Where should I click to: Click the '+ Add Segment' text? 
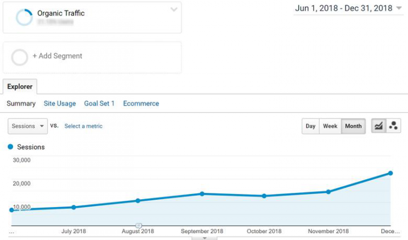pos(57,56)
